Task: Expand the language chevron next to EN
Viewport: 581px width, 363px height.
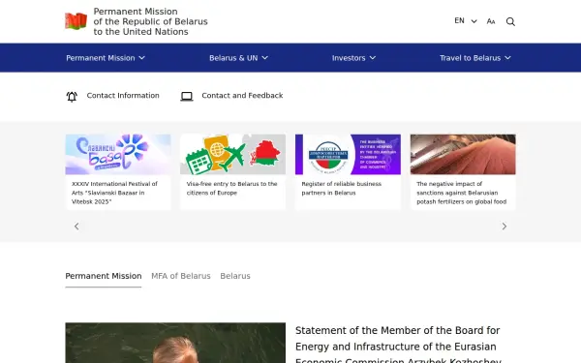Action: tap(474, 21)
